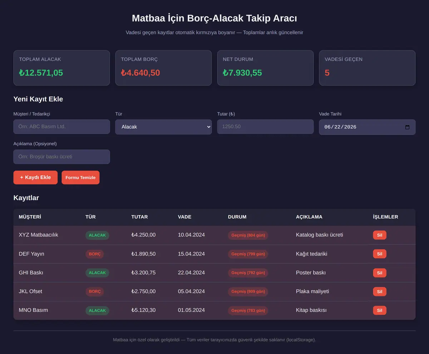Click the Plaka maliyeti description

pyautogui.click(x=312, y=292)
